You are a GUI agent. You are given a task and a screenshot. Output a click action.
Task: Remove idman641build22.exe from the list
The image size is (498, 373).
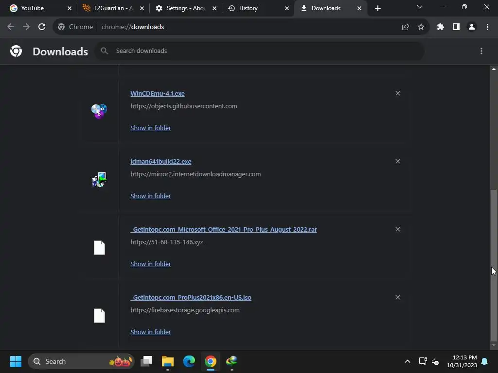pos(397,161)
